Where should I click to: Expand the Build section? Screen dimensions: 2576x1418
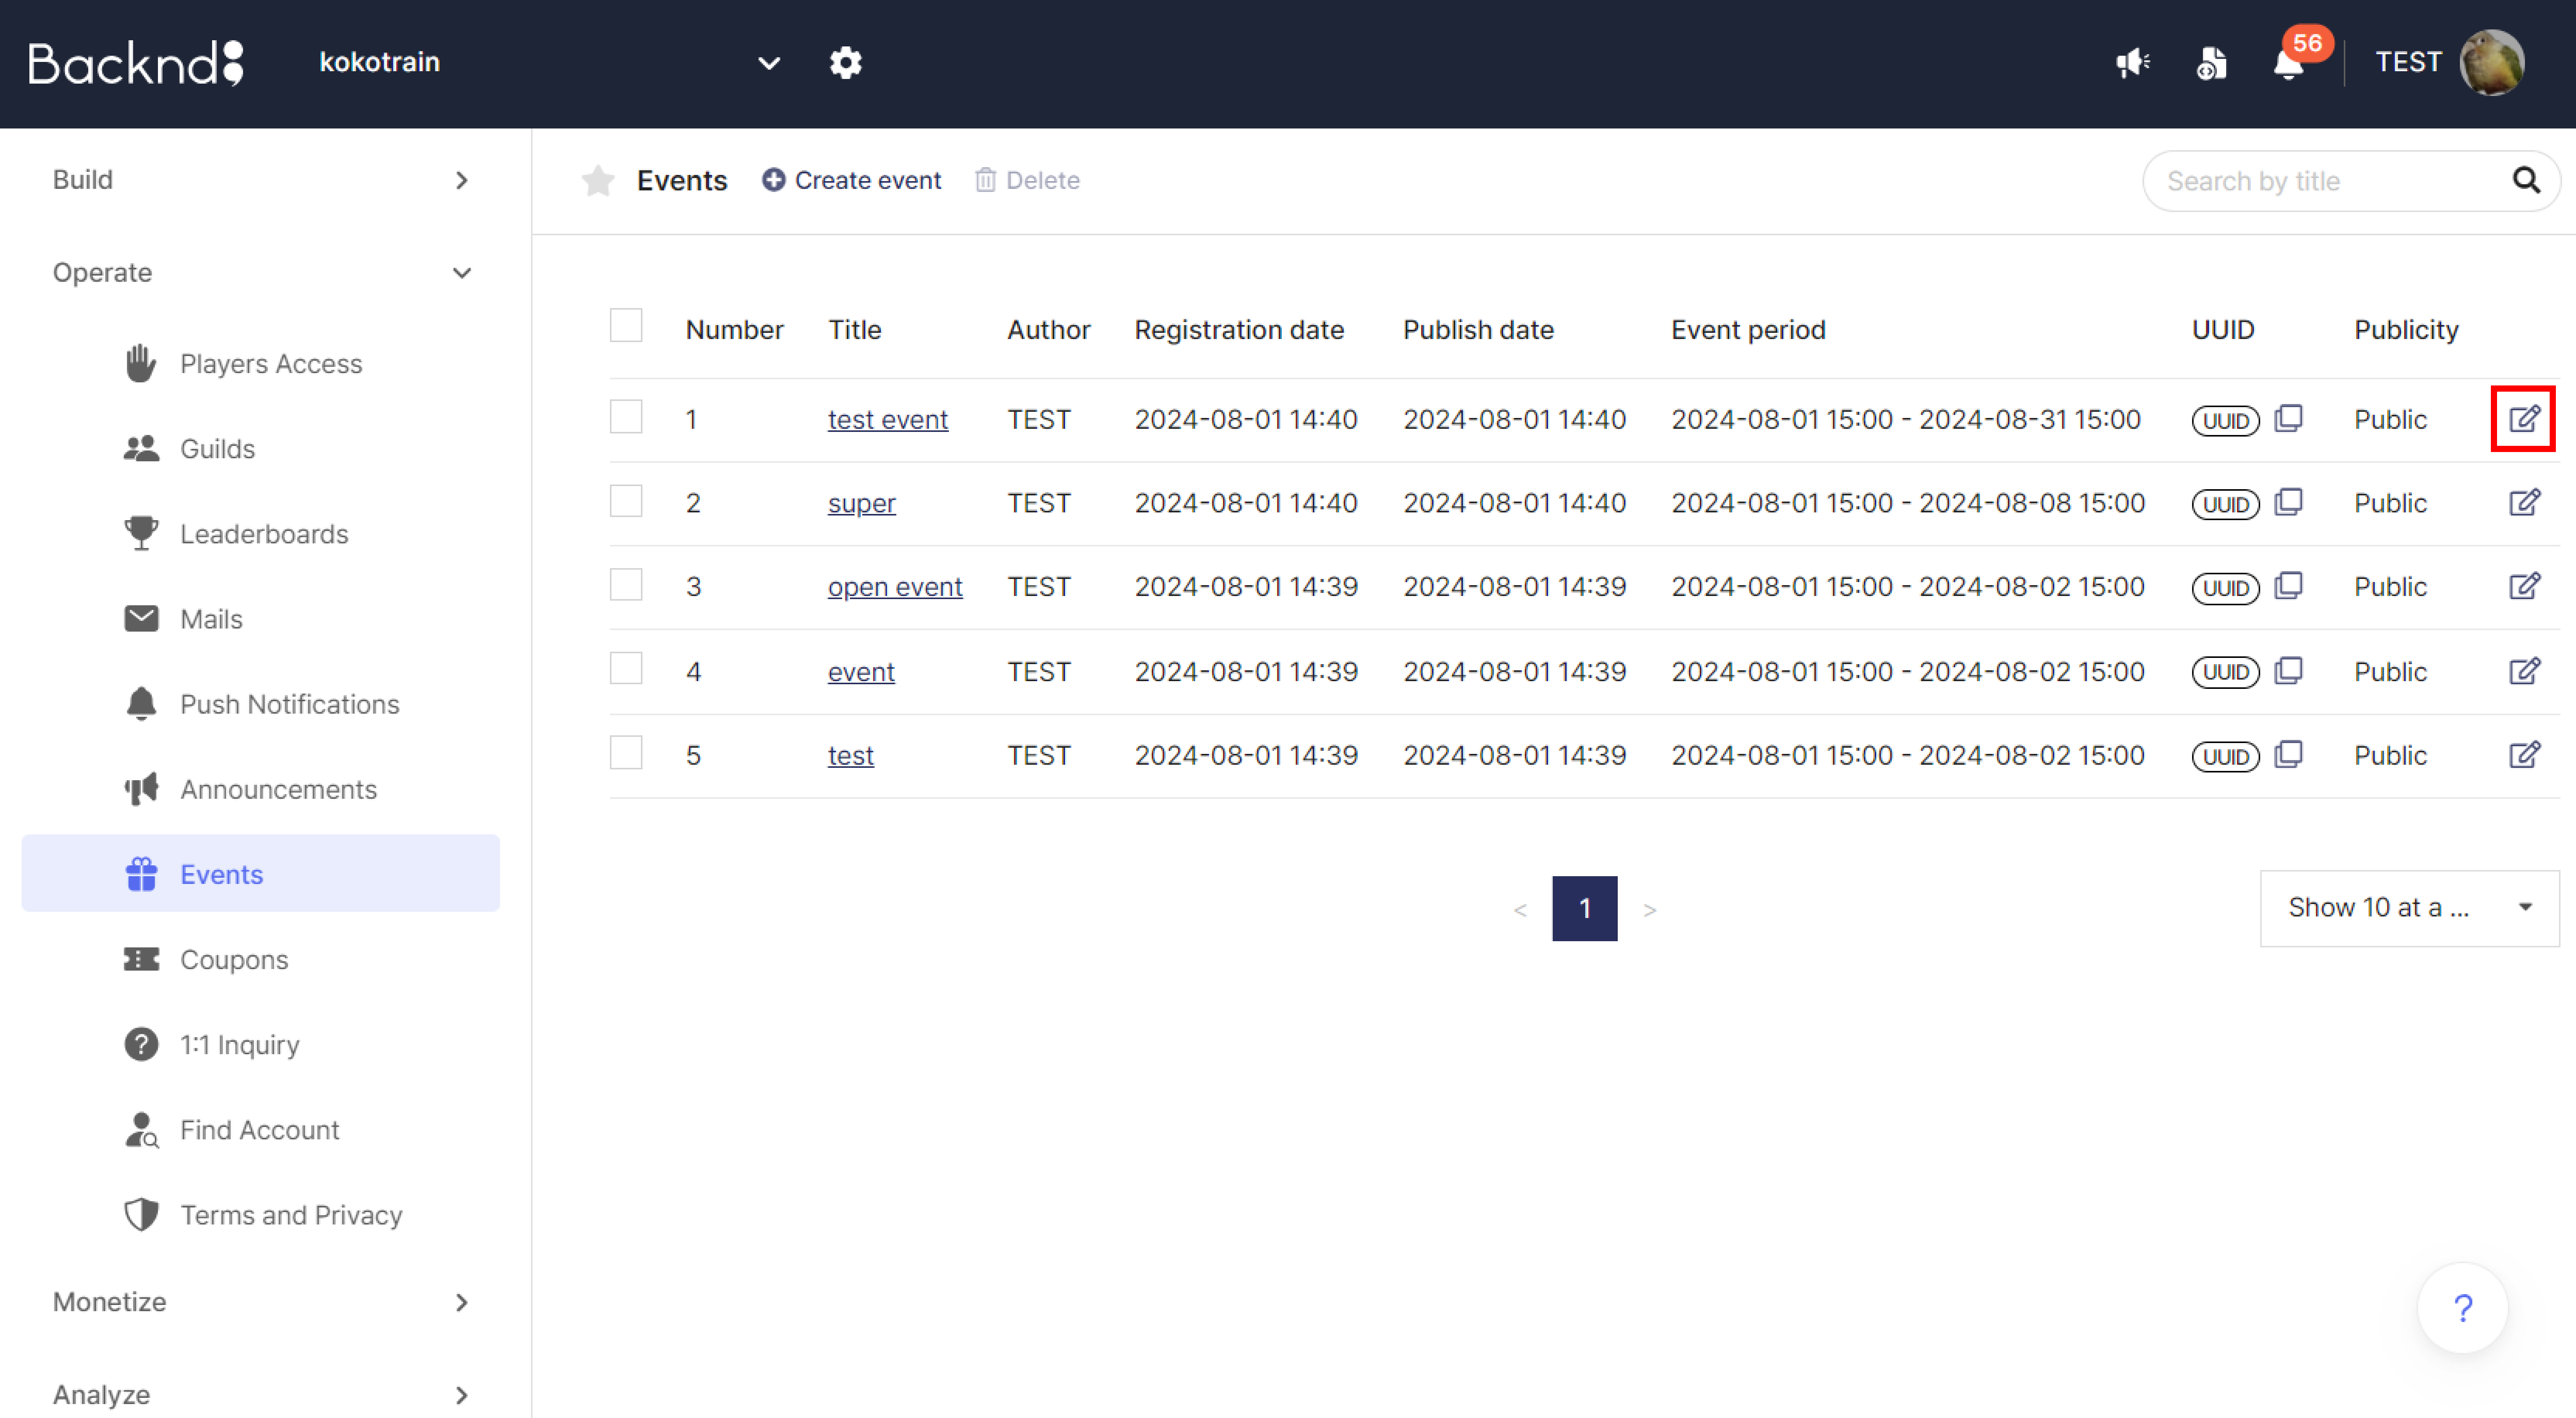pyautogui.click(x=260, y=180)
